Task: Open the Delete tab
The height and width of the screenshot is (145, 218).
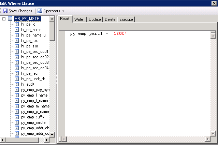Action: 110,19
